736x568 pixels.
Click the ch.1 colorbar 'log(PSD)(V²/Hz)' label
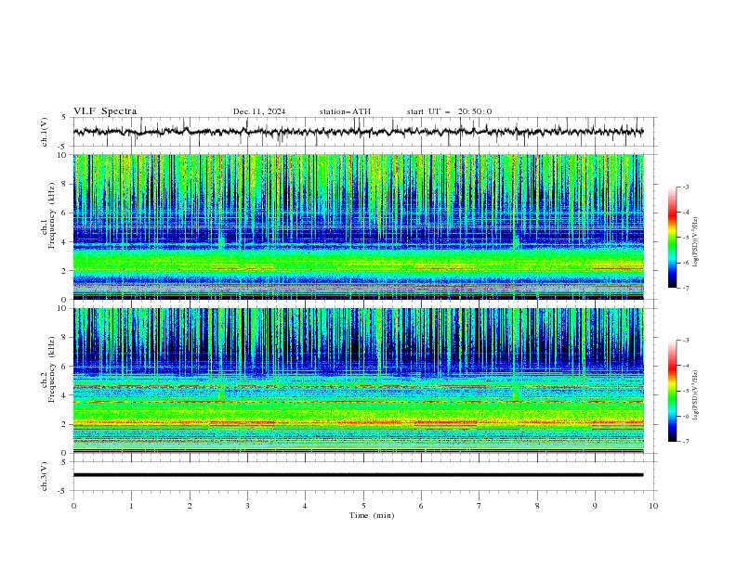pyautogui.click(x=696, y=242)
